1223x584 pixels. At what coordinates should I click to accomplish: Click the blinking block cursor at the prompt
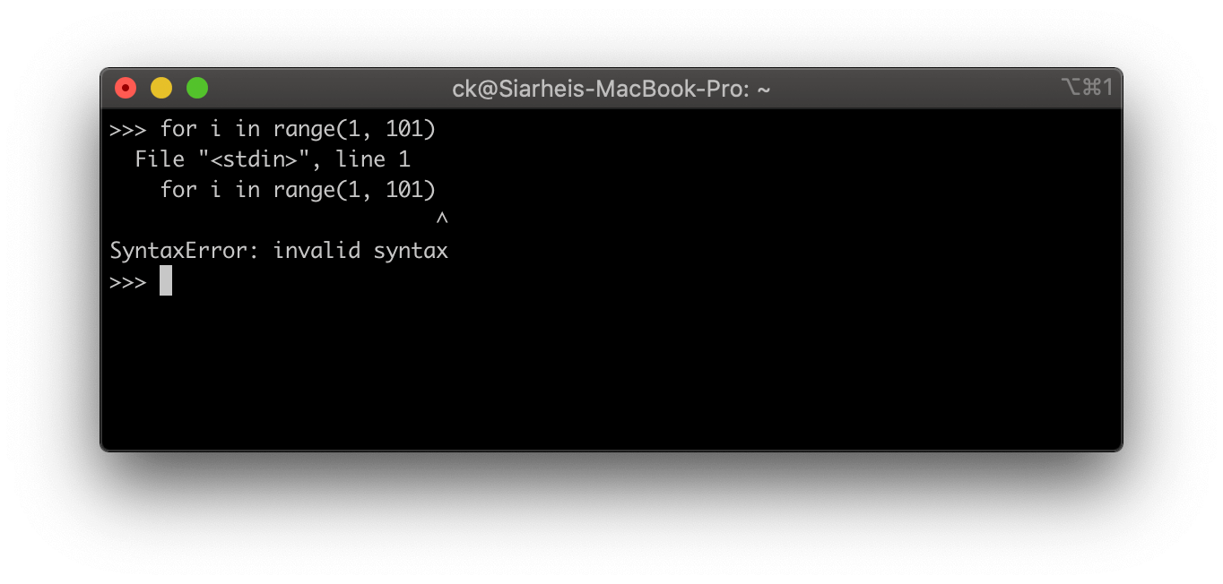[166, 281]
